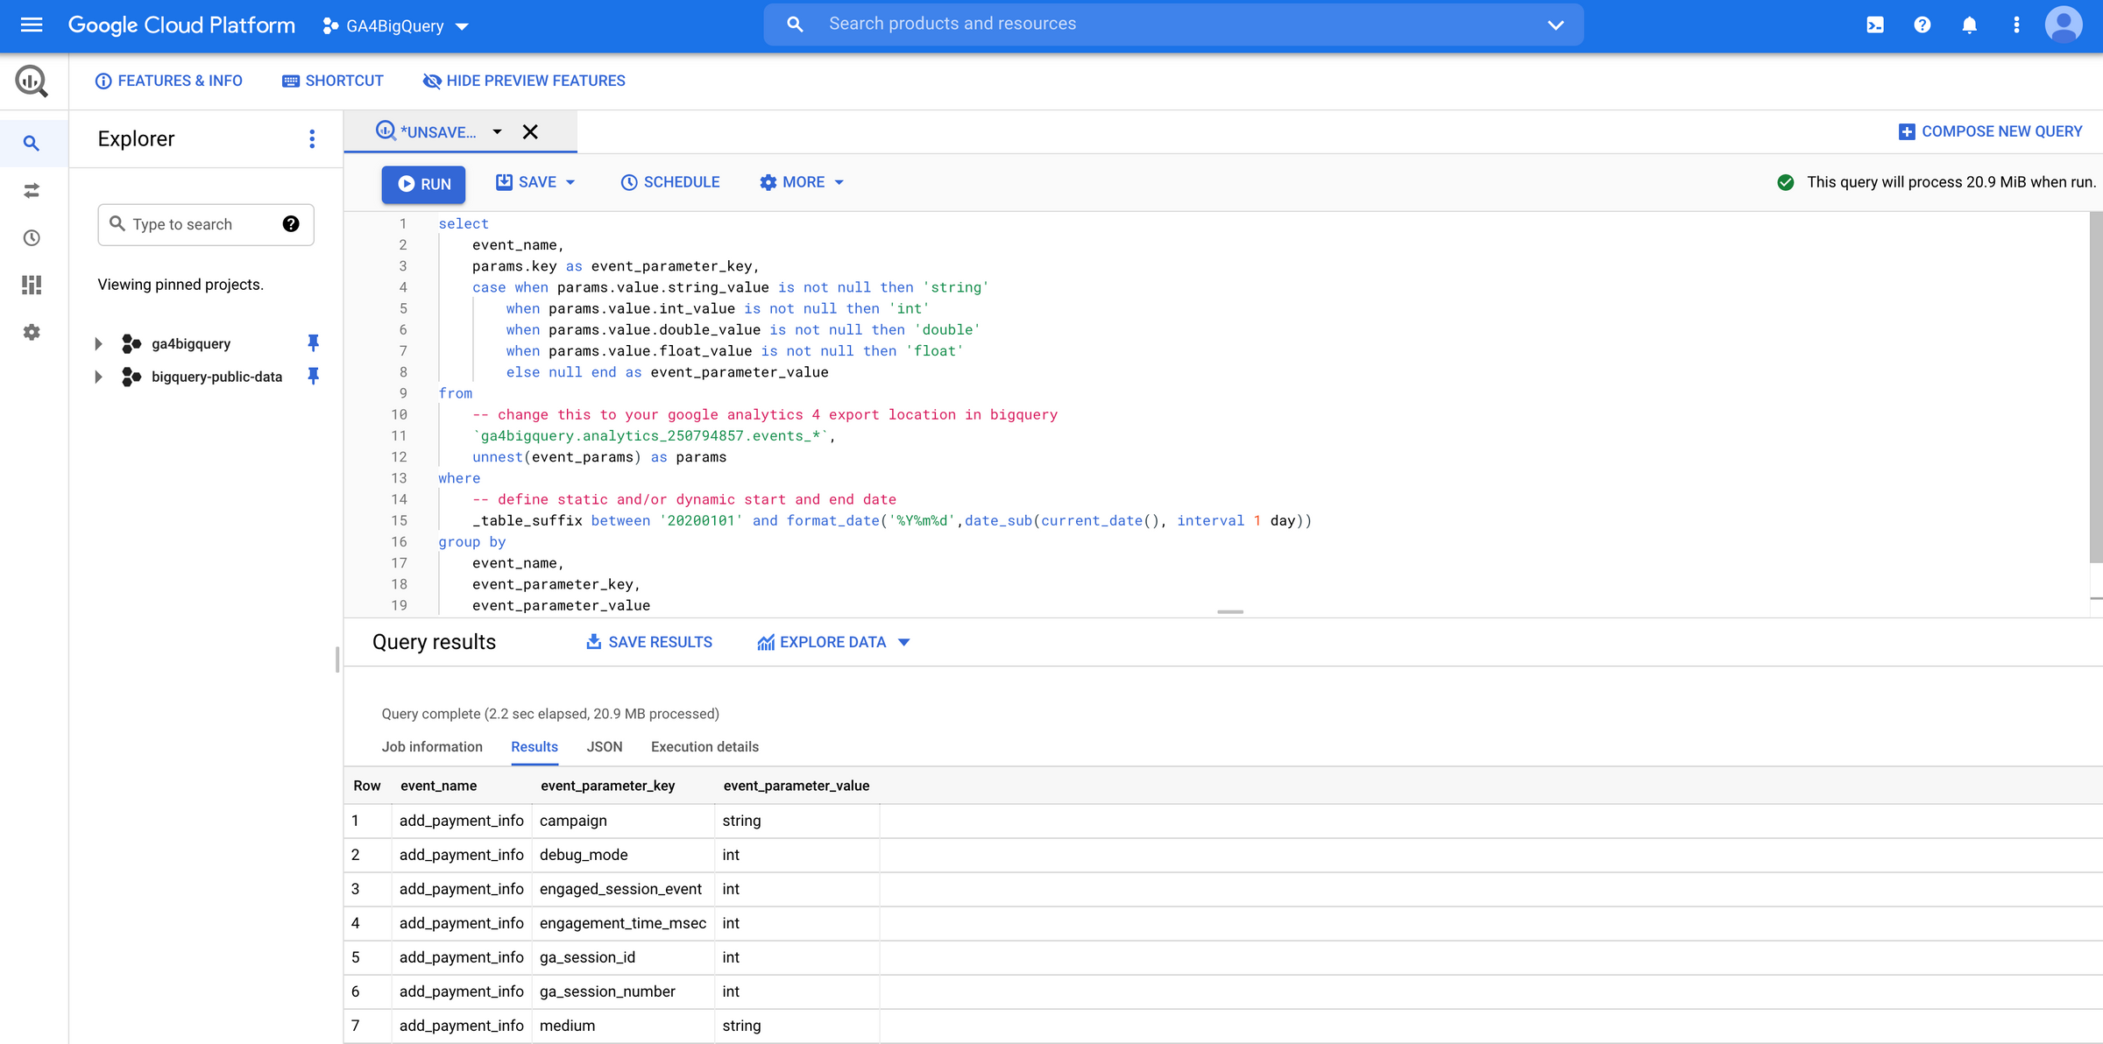Switch to the JSON results tab
Viewport: 2103px width, 1044px height.
click(x=605, y=747)
